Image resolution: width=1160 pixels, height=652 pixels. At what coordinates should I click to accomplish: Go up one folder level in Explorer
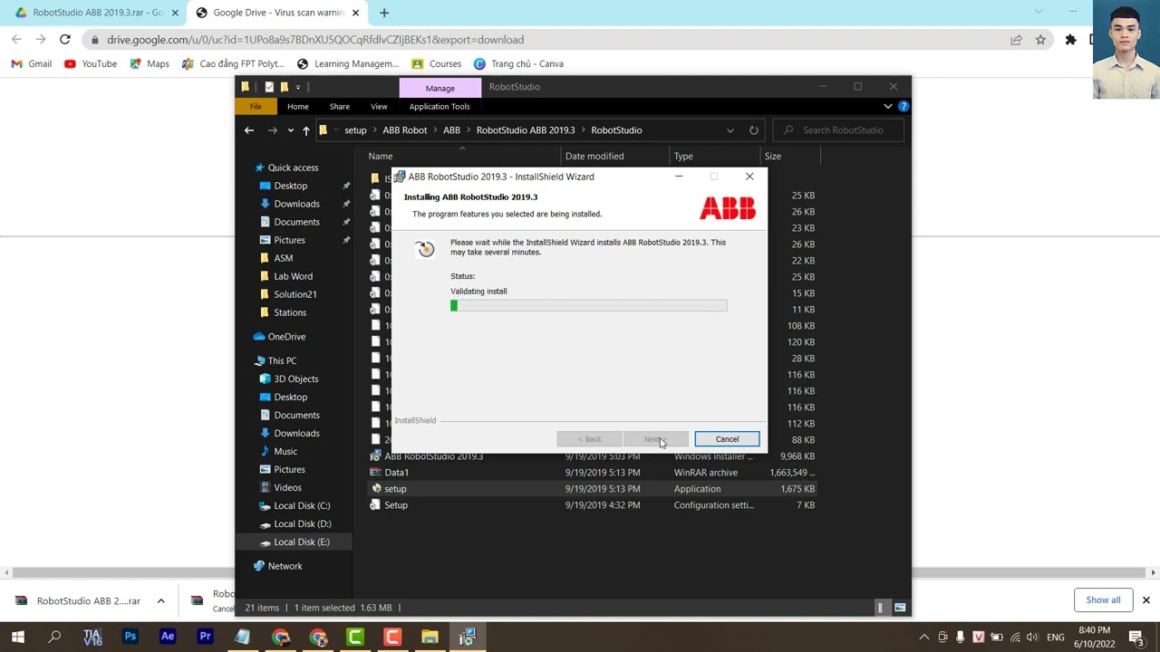[306, 130]
